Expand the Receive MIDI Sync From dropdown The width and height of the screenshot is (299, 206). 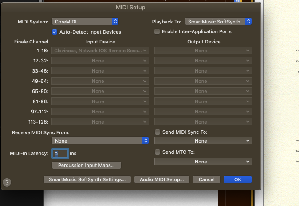[x=100, y=140]
